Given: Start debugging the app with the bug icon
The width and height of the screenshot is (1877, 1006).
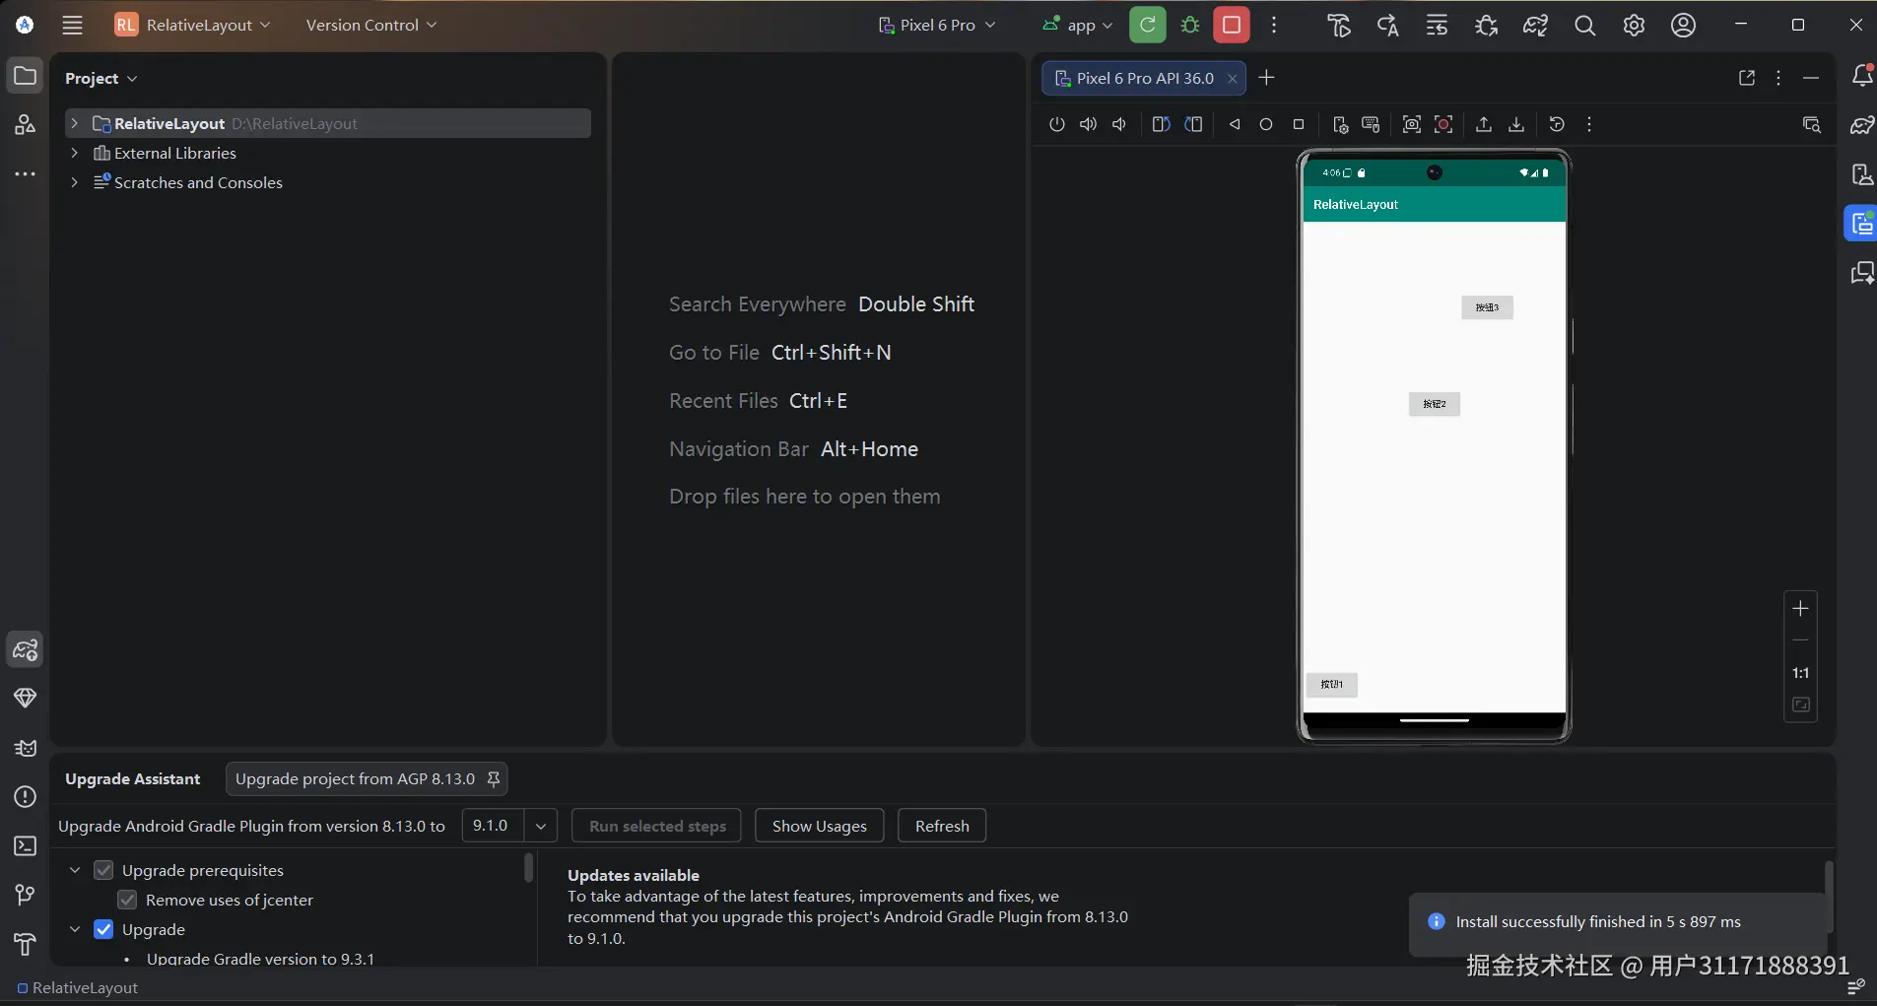Looking at the screenshot, I should (x=1190, y=25).
